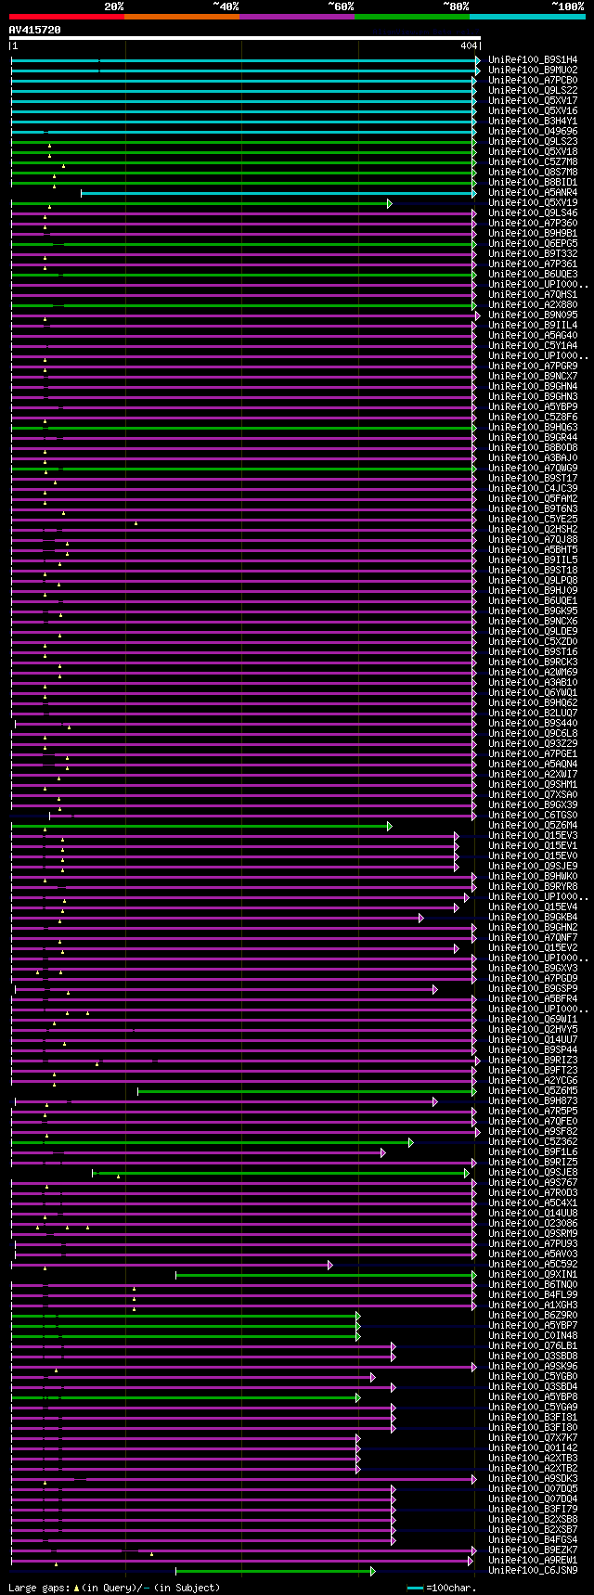Select the UniRef100_B6Z9R0 label
Viewport: 594px width, 1595px height.
pyautogui.click(x=533, y=1315)
